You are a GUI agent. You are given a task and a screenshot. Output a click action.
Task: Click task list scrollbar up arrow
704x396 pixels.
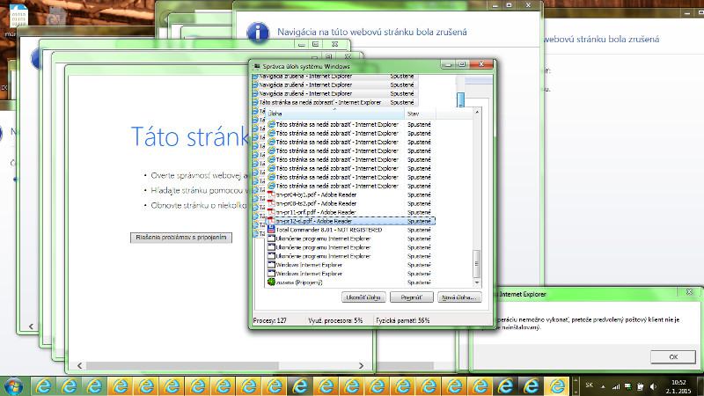pyautogui.click(x=477, y=113)
